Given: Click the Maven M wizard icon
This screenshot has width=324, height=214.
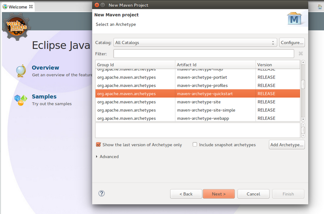Looking at the screenshot, I should pos(294,19).
